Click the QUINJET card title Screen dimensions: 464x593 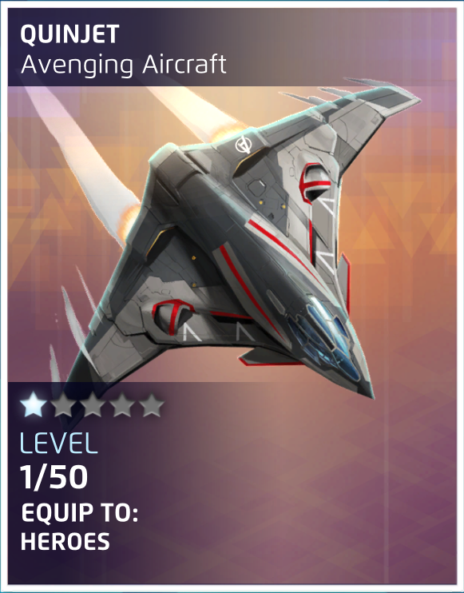pyautogui.click(x=69, y=34)
